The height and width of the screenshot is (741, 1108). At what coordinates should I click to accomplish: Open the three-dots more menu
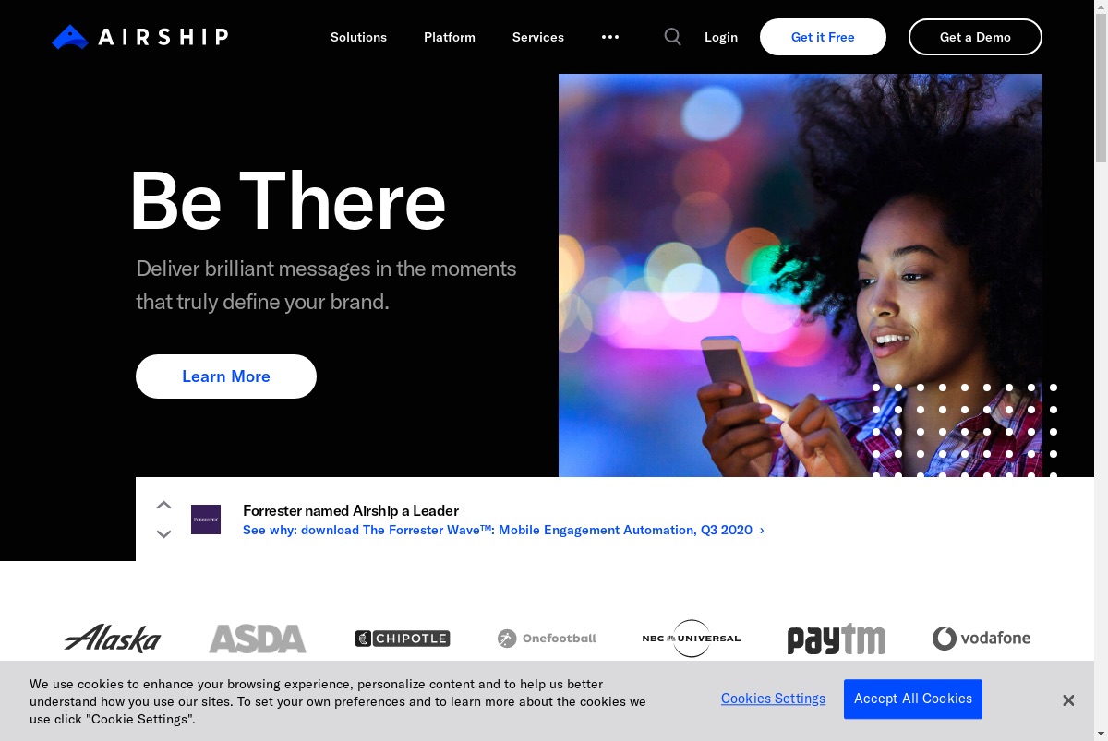[x=610, y=37]
